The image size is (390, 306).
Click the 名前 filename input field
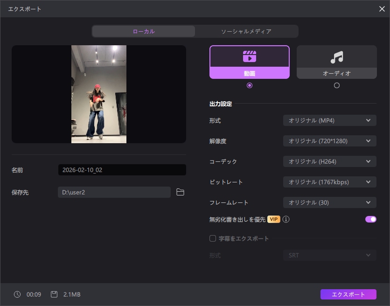tap(122, 170)
